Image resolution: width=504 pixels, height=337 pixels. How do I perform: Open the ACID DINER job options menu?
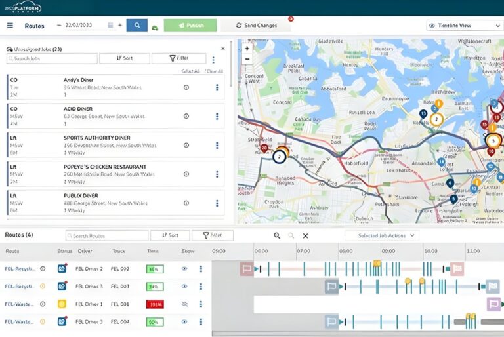[217, 116]
